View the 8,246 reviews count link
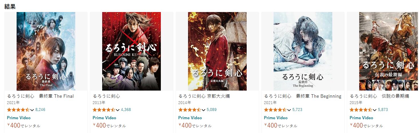This screenshot has width=419, height=133. click(40, 110)
